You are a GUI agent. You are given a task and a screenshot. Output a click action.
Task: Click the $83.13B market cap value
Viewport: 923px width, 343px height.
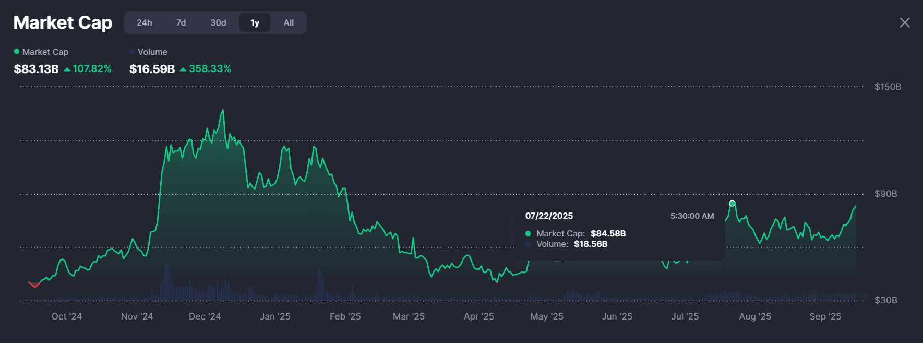pyautogui.click(x=36, y=69)
